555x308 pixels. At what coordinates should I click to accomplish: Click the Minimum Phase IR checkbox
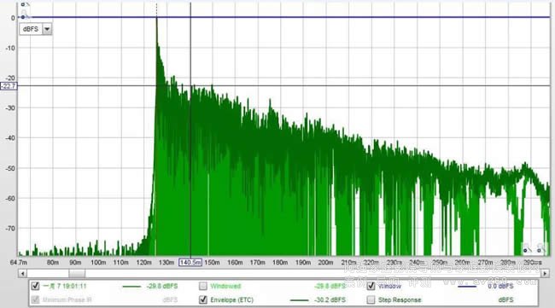(x=35, y=299)
